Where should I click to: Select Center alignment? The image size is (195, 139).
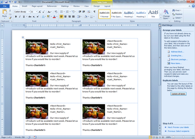tap(65, 16)
